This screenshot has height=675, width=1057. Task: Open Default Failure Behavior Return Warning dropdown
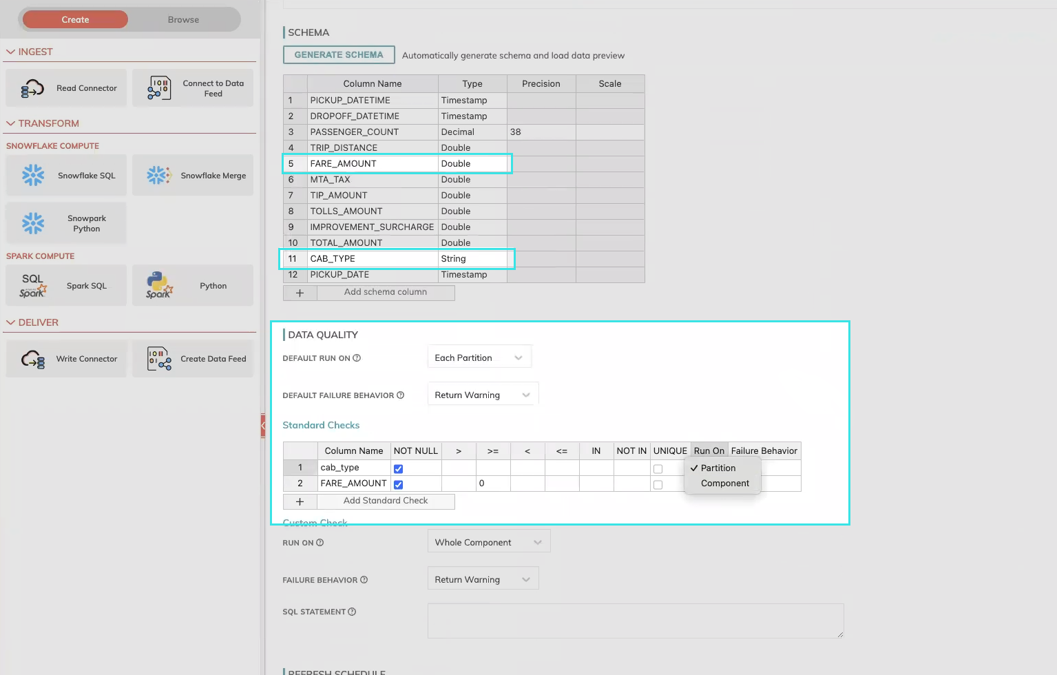coord(483,395)
